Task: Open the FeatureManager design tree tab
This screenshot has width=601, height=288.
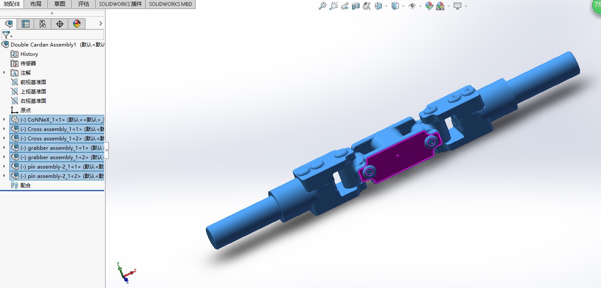Action: point(9,24)
